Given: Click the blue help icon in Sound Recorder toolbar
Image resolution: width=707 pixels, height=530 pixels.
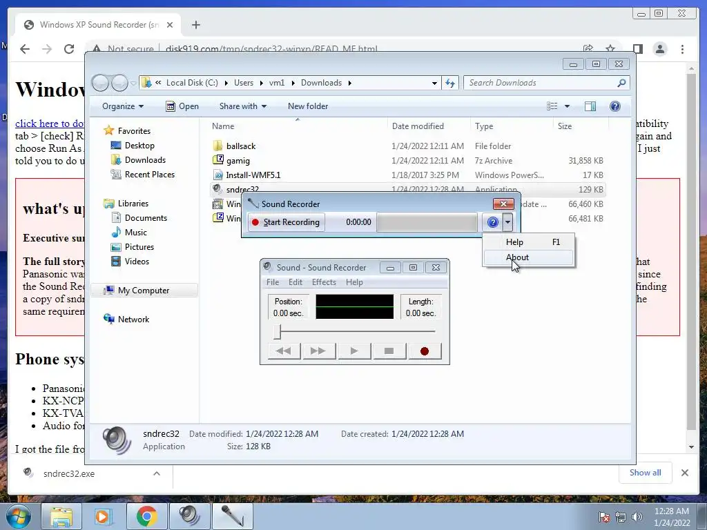Looking at the screenshot, I should point(493,222).
